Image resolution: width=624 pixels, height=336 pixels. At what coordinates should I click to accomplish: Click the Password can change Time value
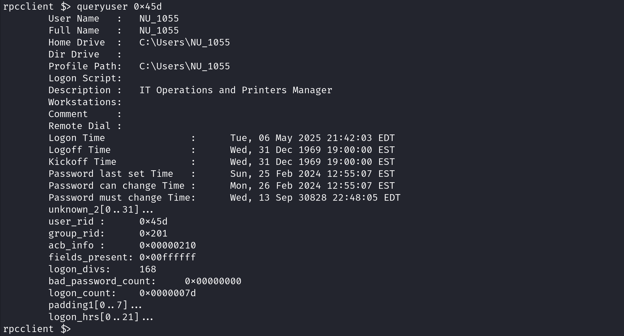point(313,186)
